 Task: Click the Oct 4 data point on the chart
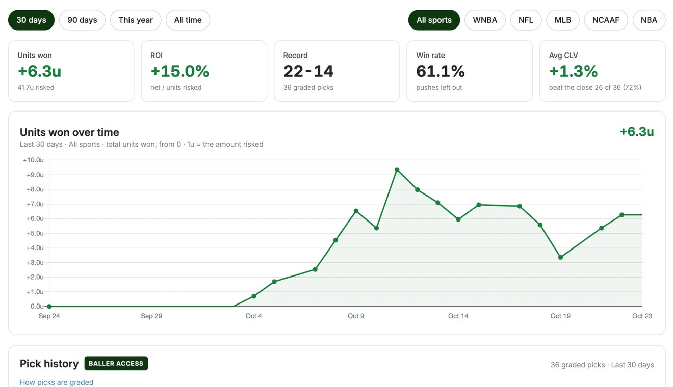tap(254, 296)
